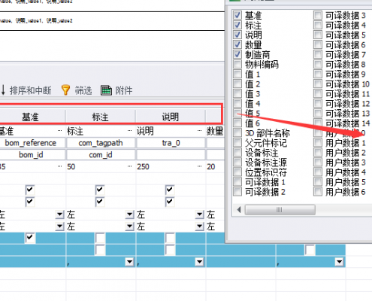Viewport: 372px width, 301px height.
Task: Uncheck the 制造商 checkbox
Action: (237, 54)
